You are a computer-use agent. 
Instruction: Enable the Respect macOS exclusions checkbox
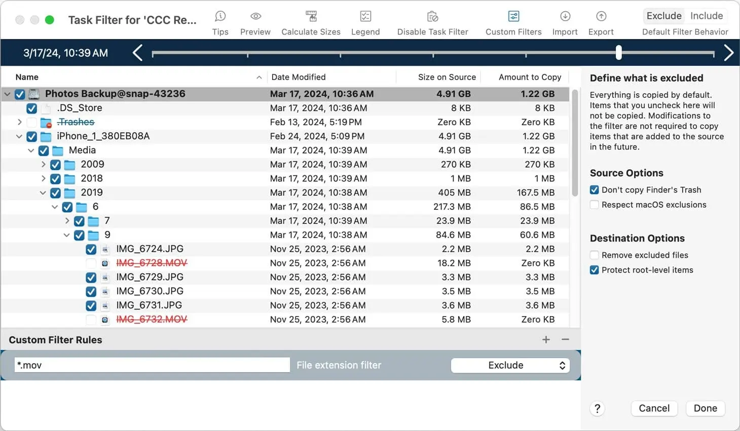click(x=595, y=205)
